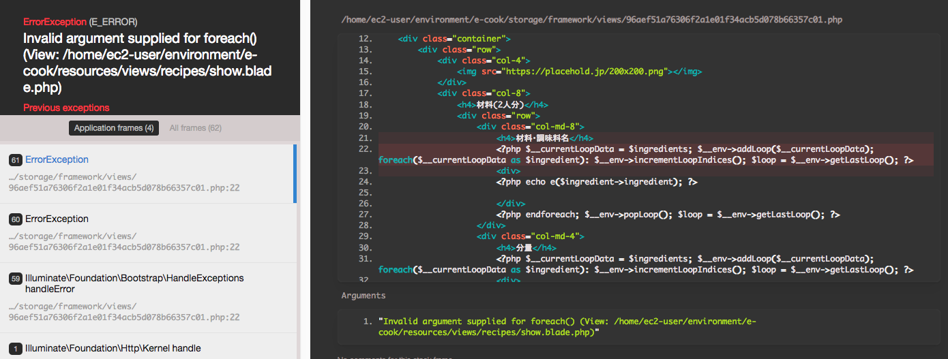Switch to the "Application frames (4)" tab
Image resolution: width=948 pixels, height=359 pixels.
[x=114, y=128]
